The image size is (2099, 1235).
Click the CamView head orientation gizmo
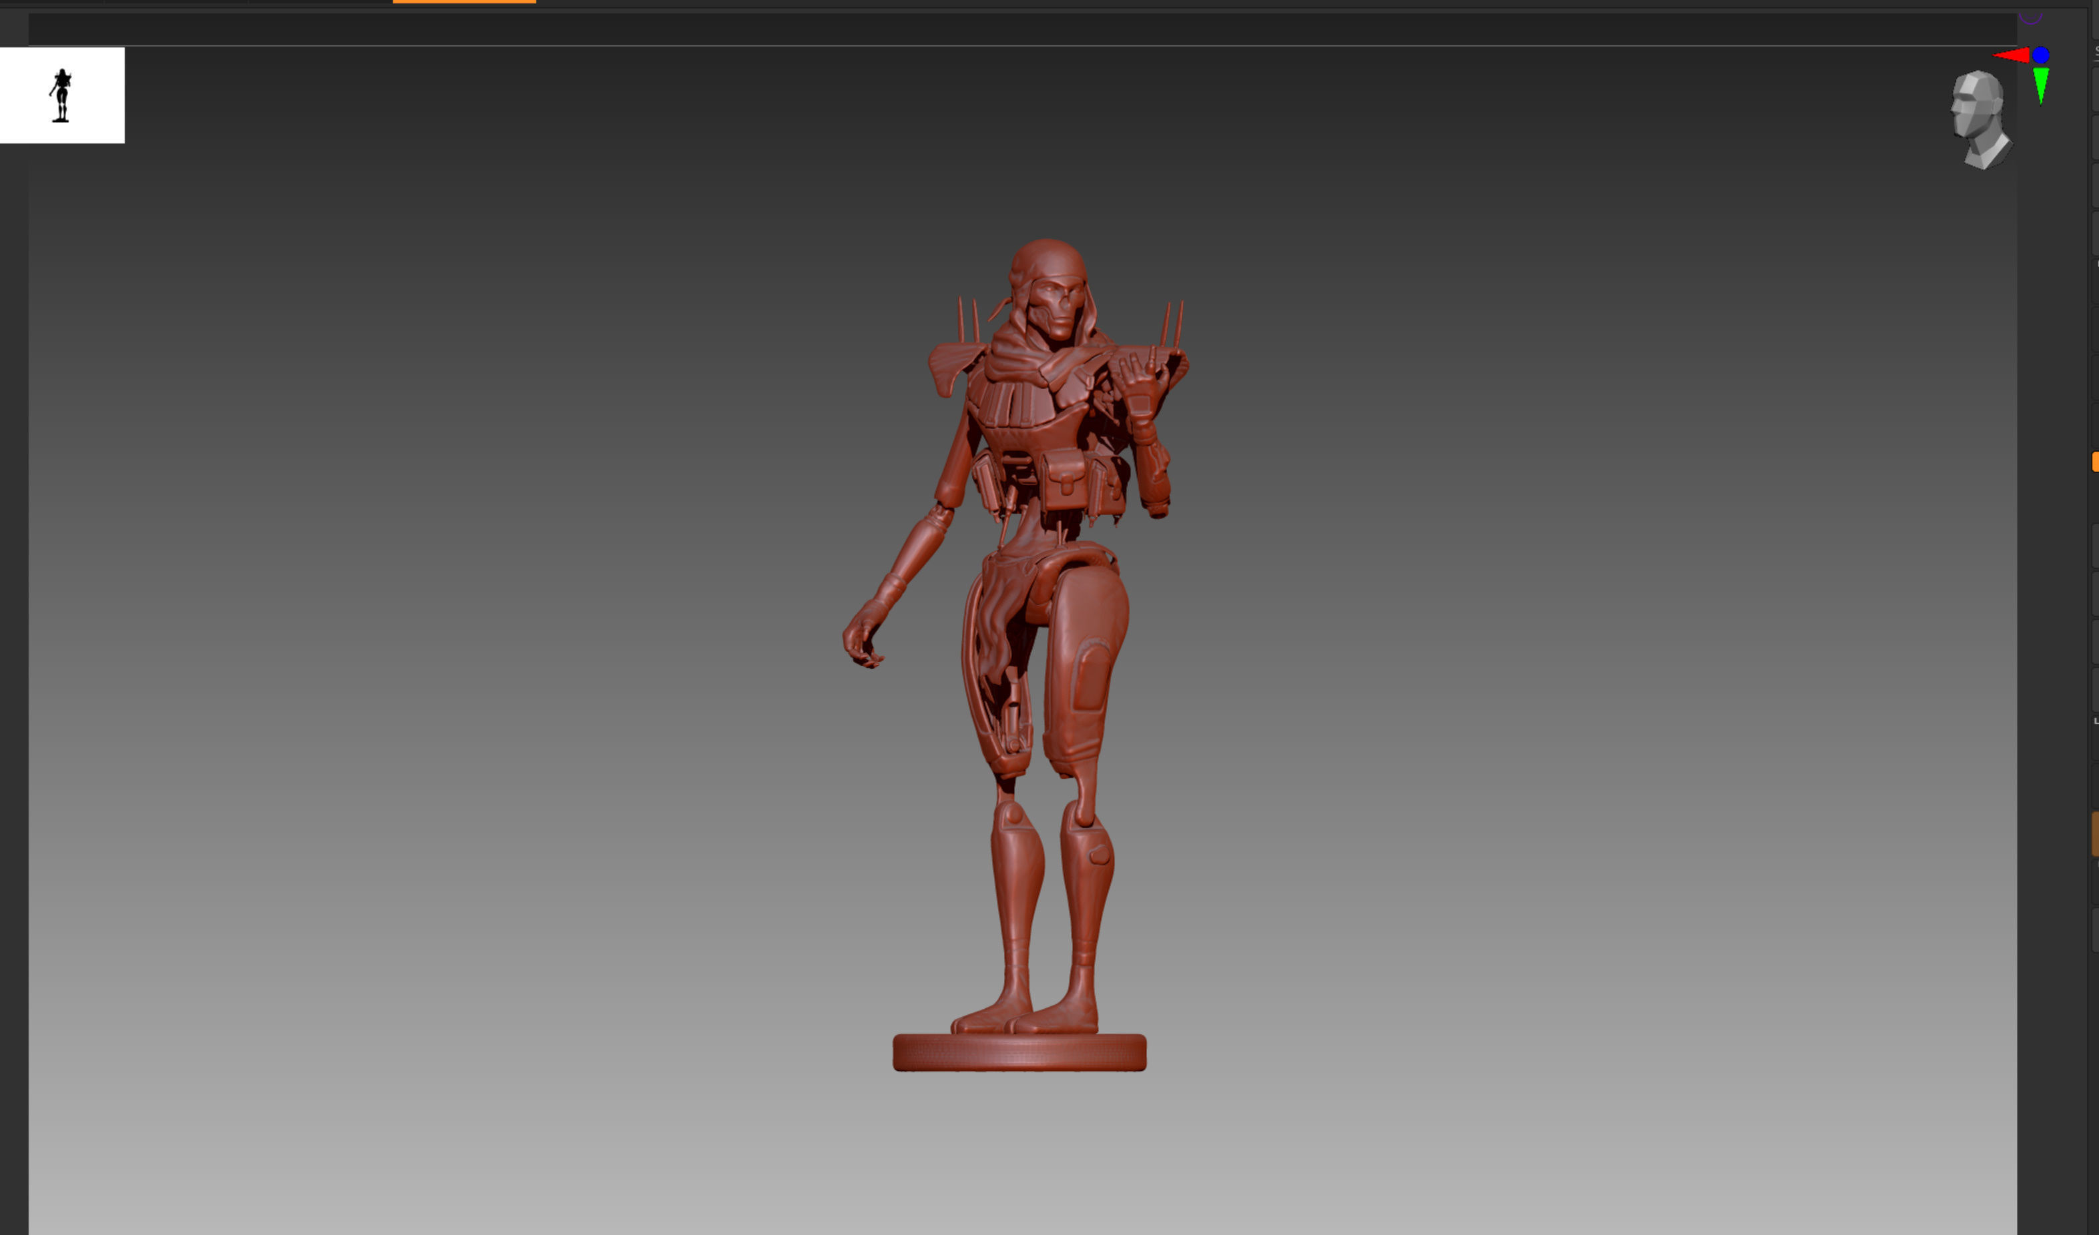coord(1981,120)
